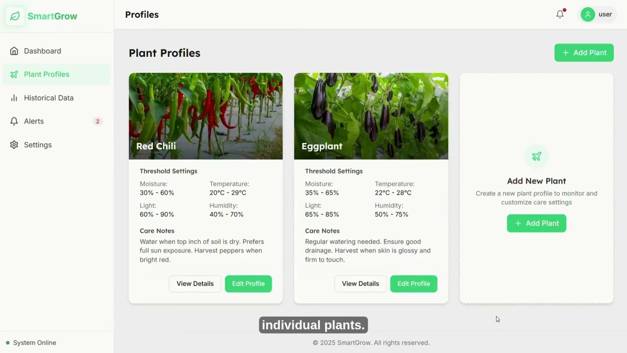Click the Alerts bell icon in sidebar
Viewport: 627px width, 353px height.
coord(14,122)
